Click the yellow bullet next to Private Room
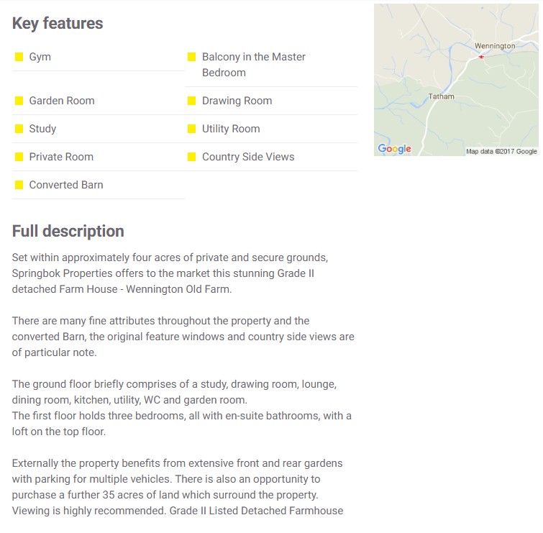The width and height of the screenshot is (543, 533). 19,157
